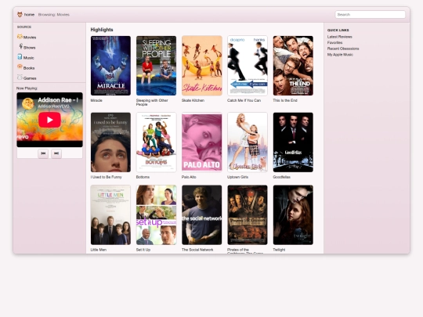Open the Skate Kitchen poster
Viewport: 423px width, 317px height.
click(202, 66)
